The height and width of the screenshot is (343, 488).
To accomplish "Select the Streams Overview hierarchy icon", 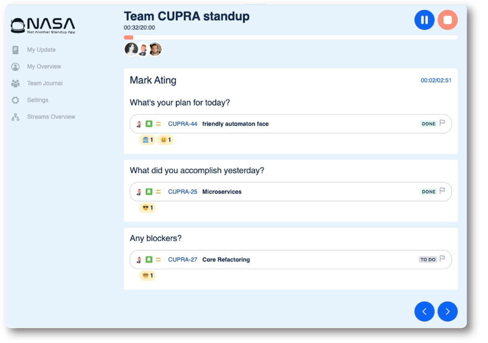I will point(15,117).
